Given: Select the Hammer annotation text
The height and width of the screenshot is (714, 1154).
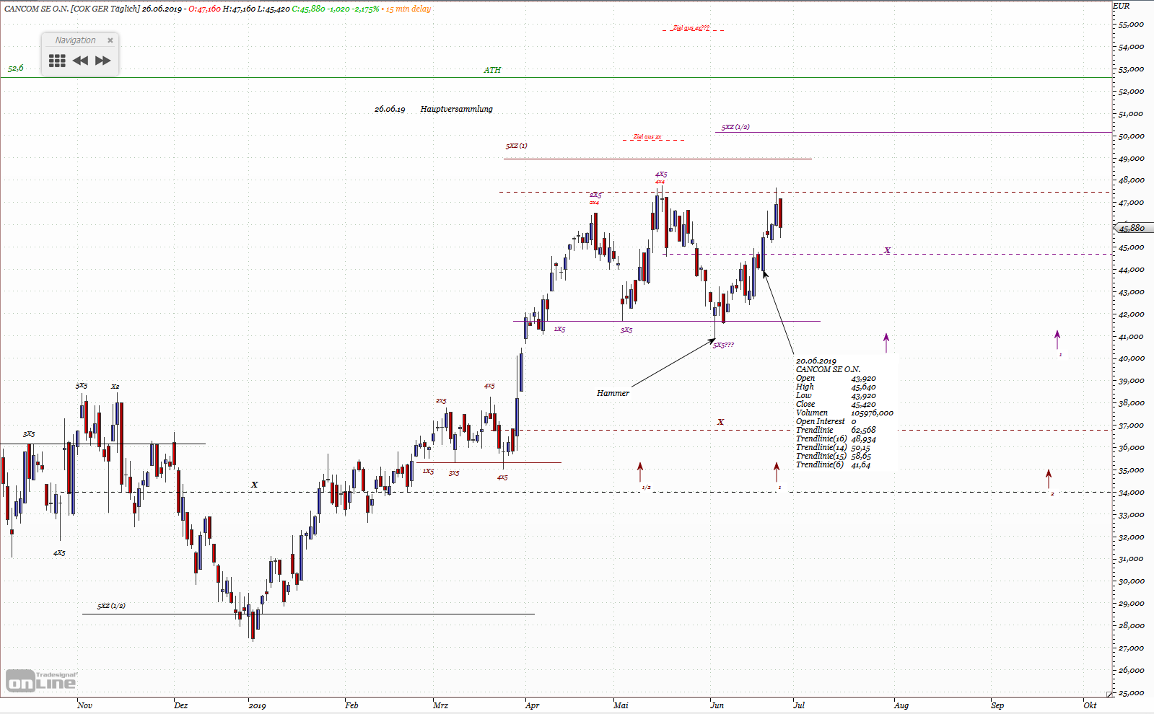Looking at the screenshot, I should point(613,393).
